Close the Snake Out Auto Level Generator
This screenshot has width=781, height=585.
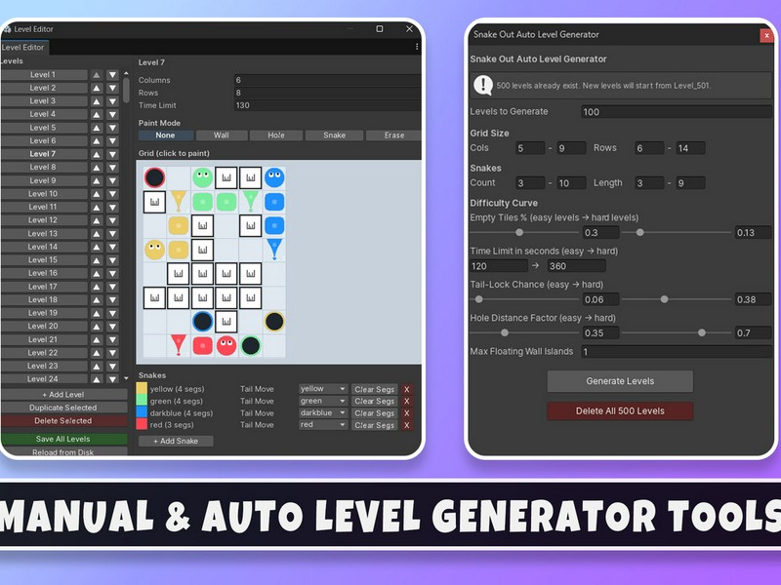tap(766, 35)
